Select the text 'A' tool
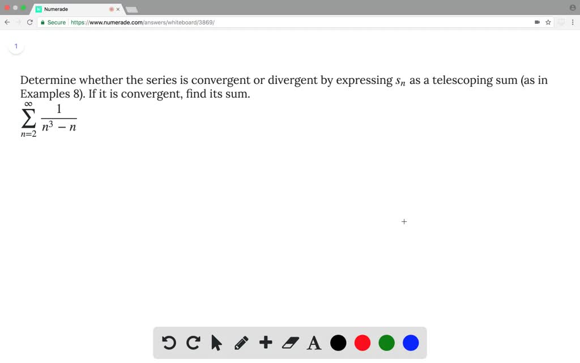The width and height of the screenshot is (580, 363). pyautogui.click(x=314, y=343)
